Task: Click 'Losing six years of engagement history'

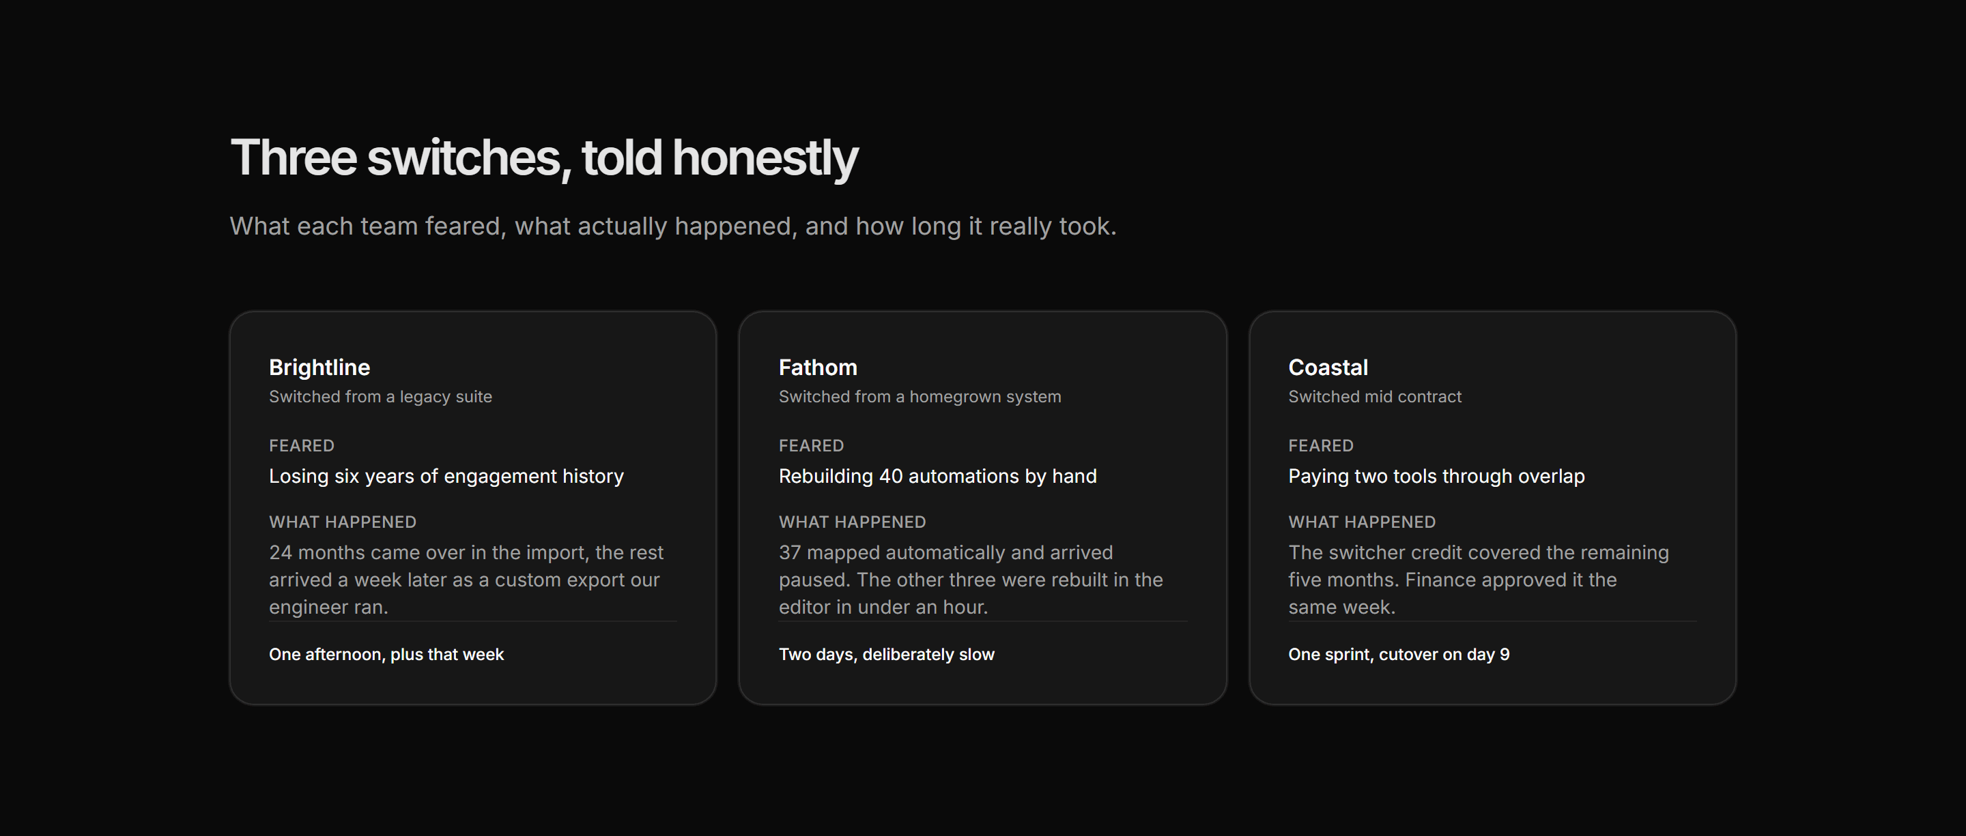Action: pyautogui.click(x=446, y=476)
